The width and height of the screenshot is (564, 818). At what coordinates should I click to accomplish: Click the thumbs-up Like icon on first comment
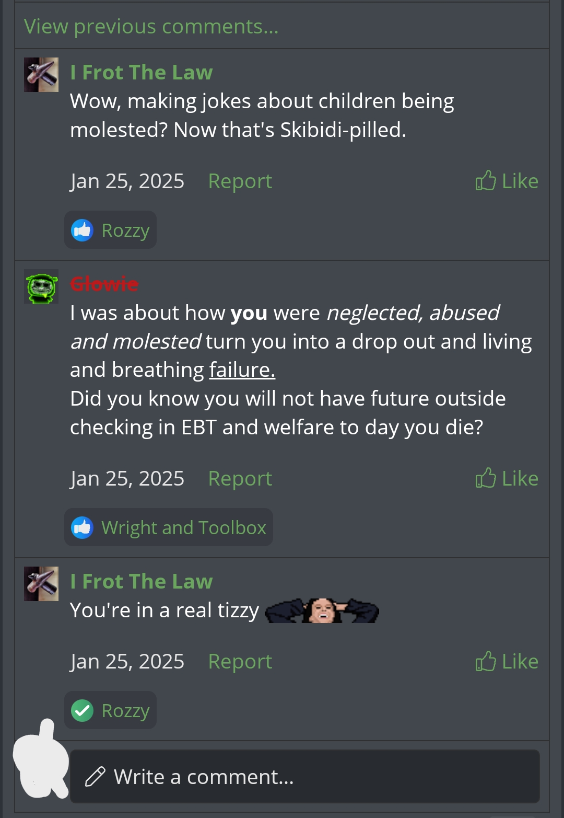[486, 180]
